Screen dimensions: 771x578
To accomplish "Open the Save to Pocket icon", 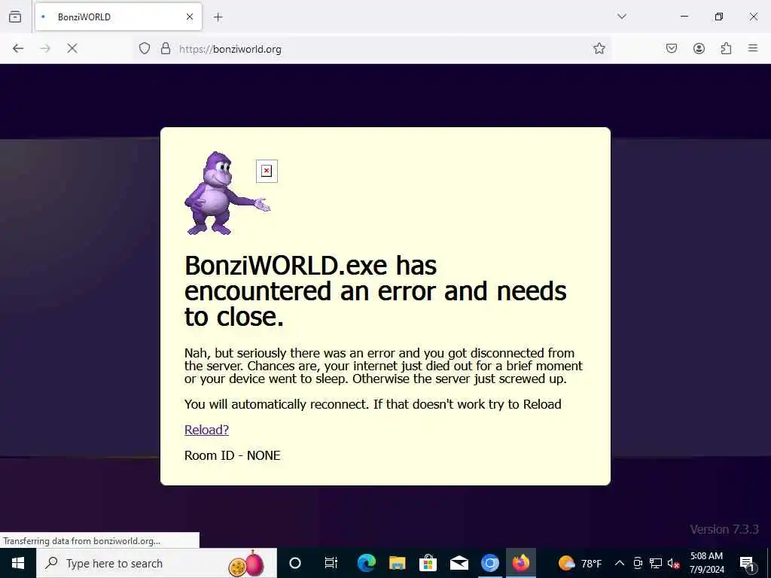I will (x=672, y=48).
